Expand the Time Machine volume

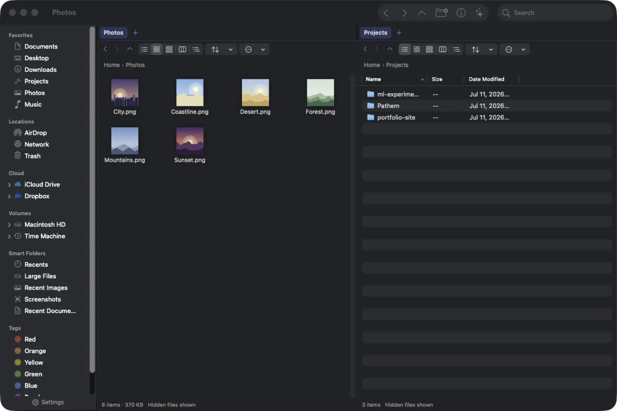pyautogui.click(x=9, y=236)
